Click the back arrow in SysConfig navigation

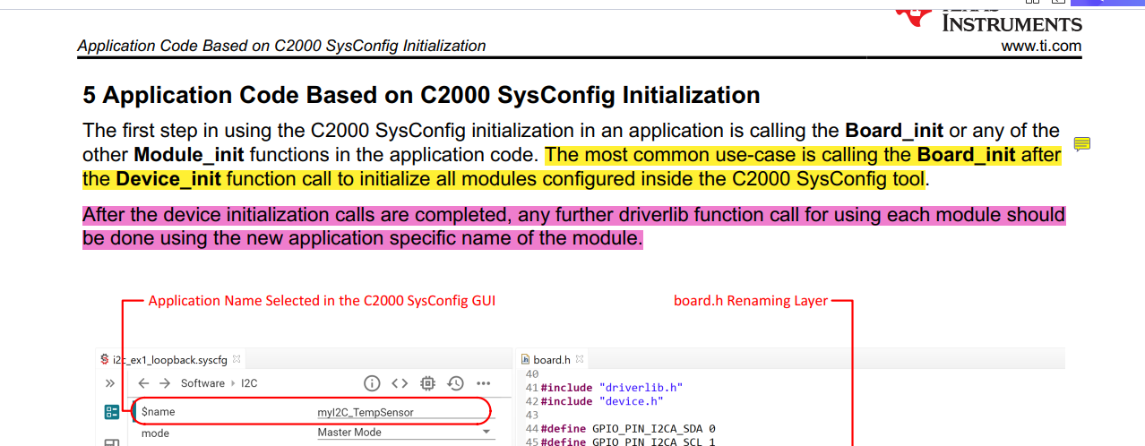143,383
